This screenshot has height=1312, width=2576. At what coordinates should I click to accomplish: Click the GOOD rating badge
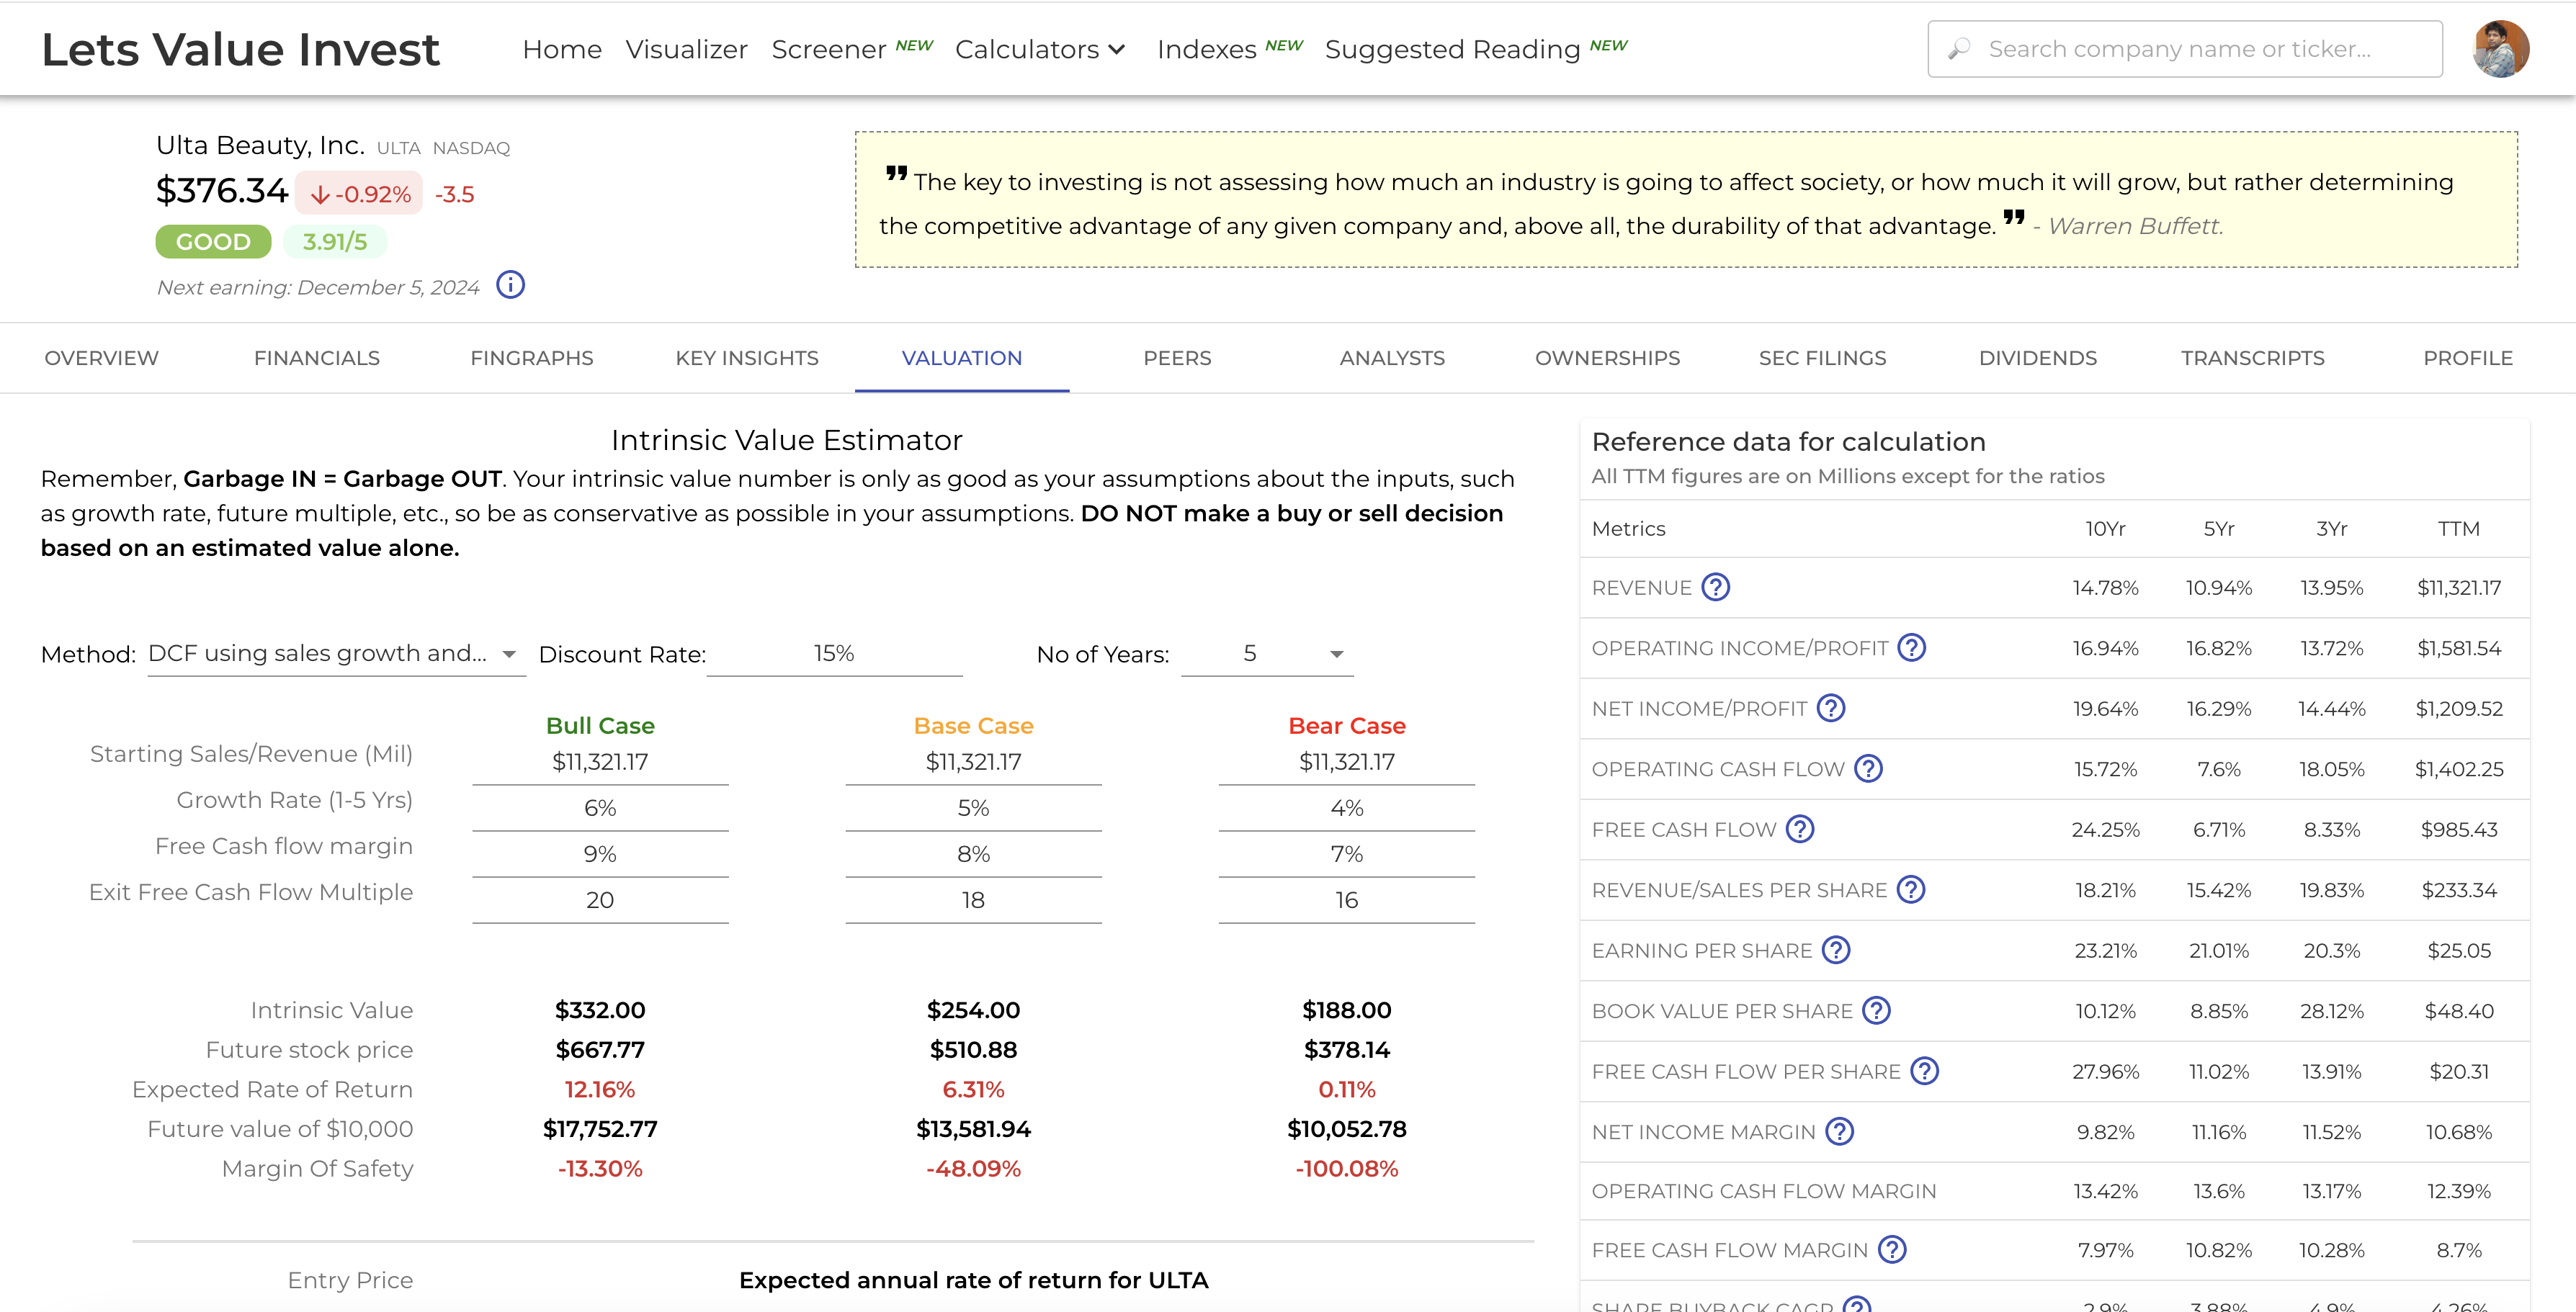[213, 241]
